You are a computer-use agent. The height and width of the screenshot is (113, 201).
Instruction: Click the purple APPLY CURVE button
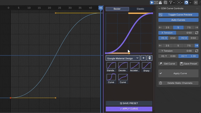(129, 109)
